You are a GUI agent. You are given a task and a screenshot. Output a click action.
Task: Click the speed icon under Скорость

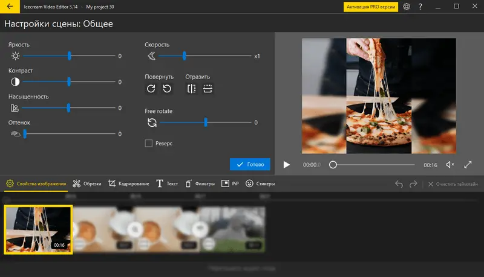tap(152, 56)
